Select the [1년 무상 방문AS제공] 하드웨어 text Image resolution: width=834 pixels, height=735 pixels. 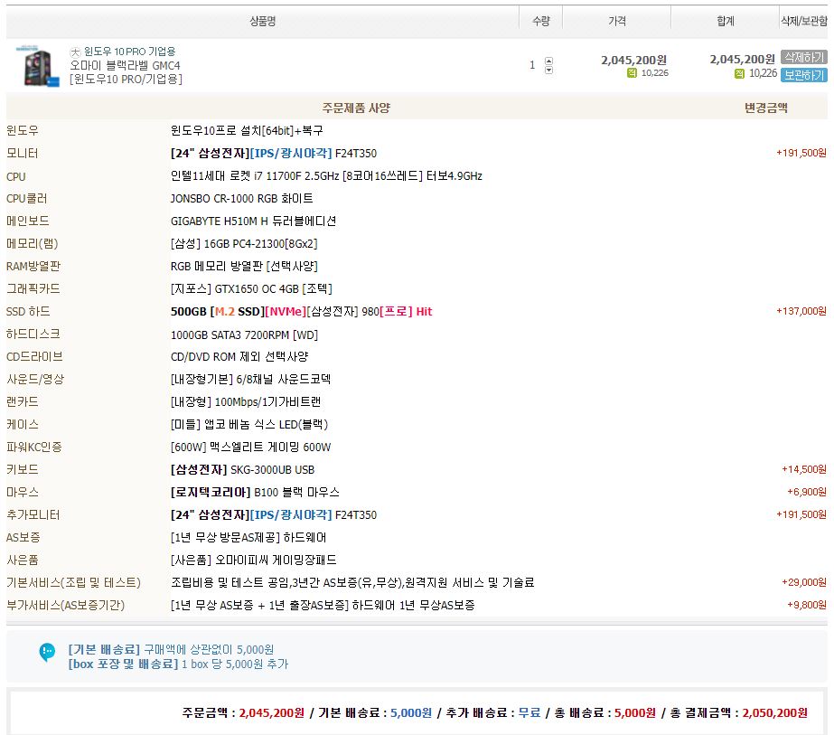248,538
